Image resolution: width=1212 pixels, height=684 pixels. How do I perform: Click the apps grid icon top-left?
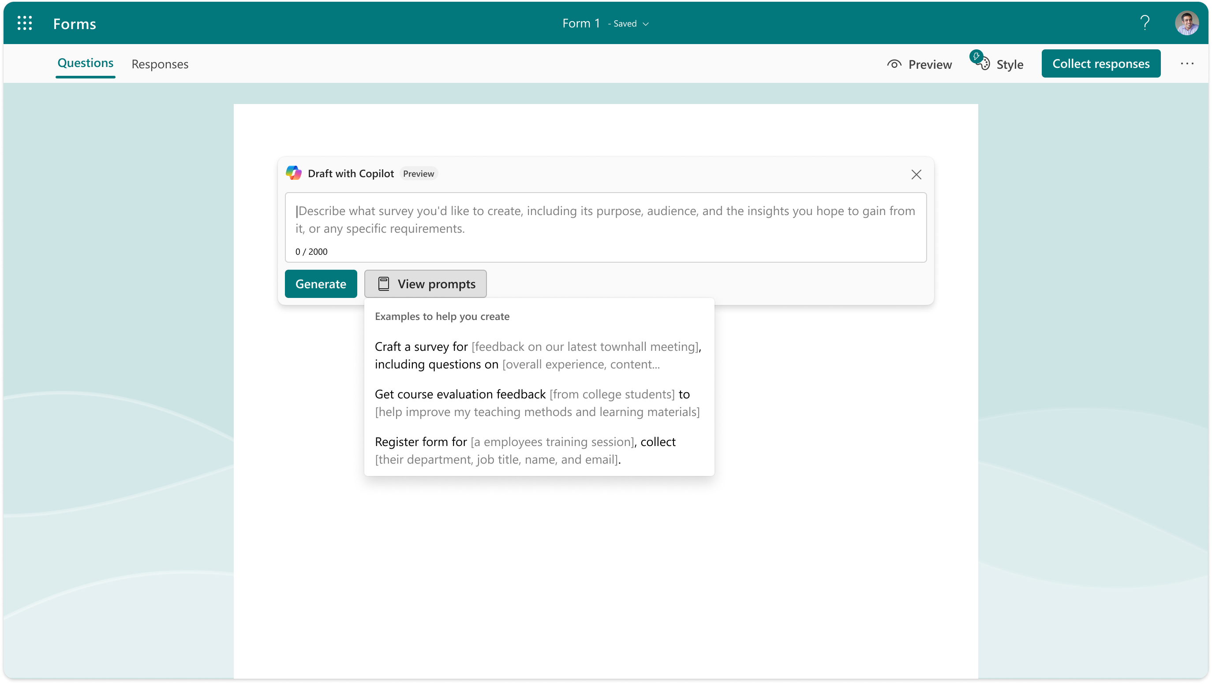coord(24,23)
